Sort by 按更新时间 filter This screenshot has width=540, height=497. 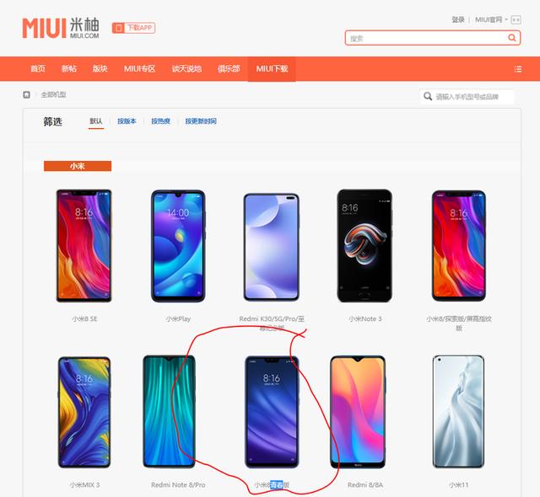click(x=201, y=121)
